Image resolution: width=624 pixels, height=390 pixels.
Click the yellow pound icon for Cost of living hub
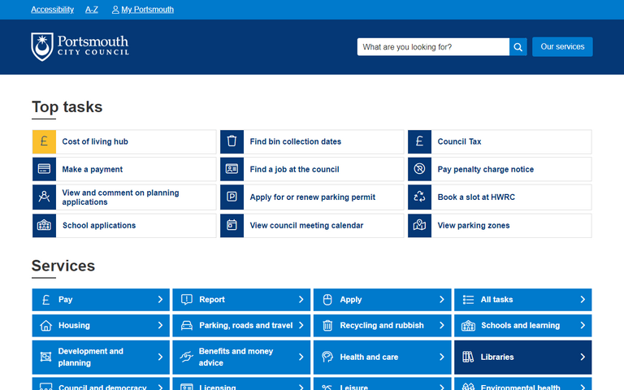[44, 141]
